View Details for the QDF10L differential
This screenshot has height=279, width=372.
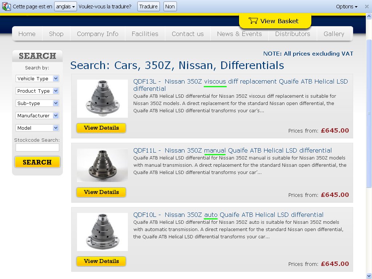[101, 261]
